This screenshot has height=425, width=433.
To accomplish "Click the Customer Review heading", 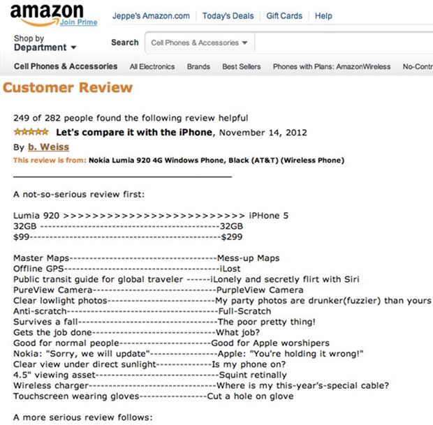I will click(68, 87).
